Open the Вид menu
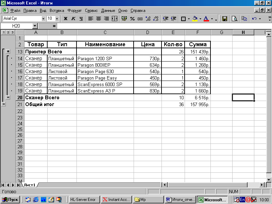The image size is (272, 204). (x=43, y=11)
